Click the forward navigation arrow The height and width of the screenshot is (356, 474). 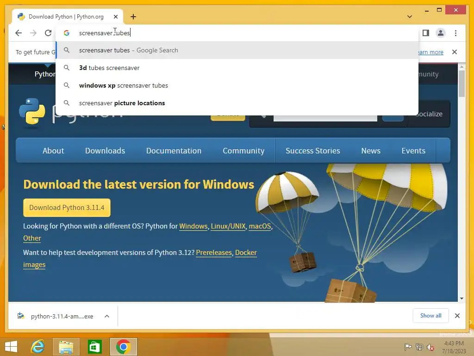tap(33, 33)
